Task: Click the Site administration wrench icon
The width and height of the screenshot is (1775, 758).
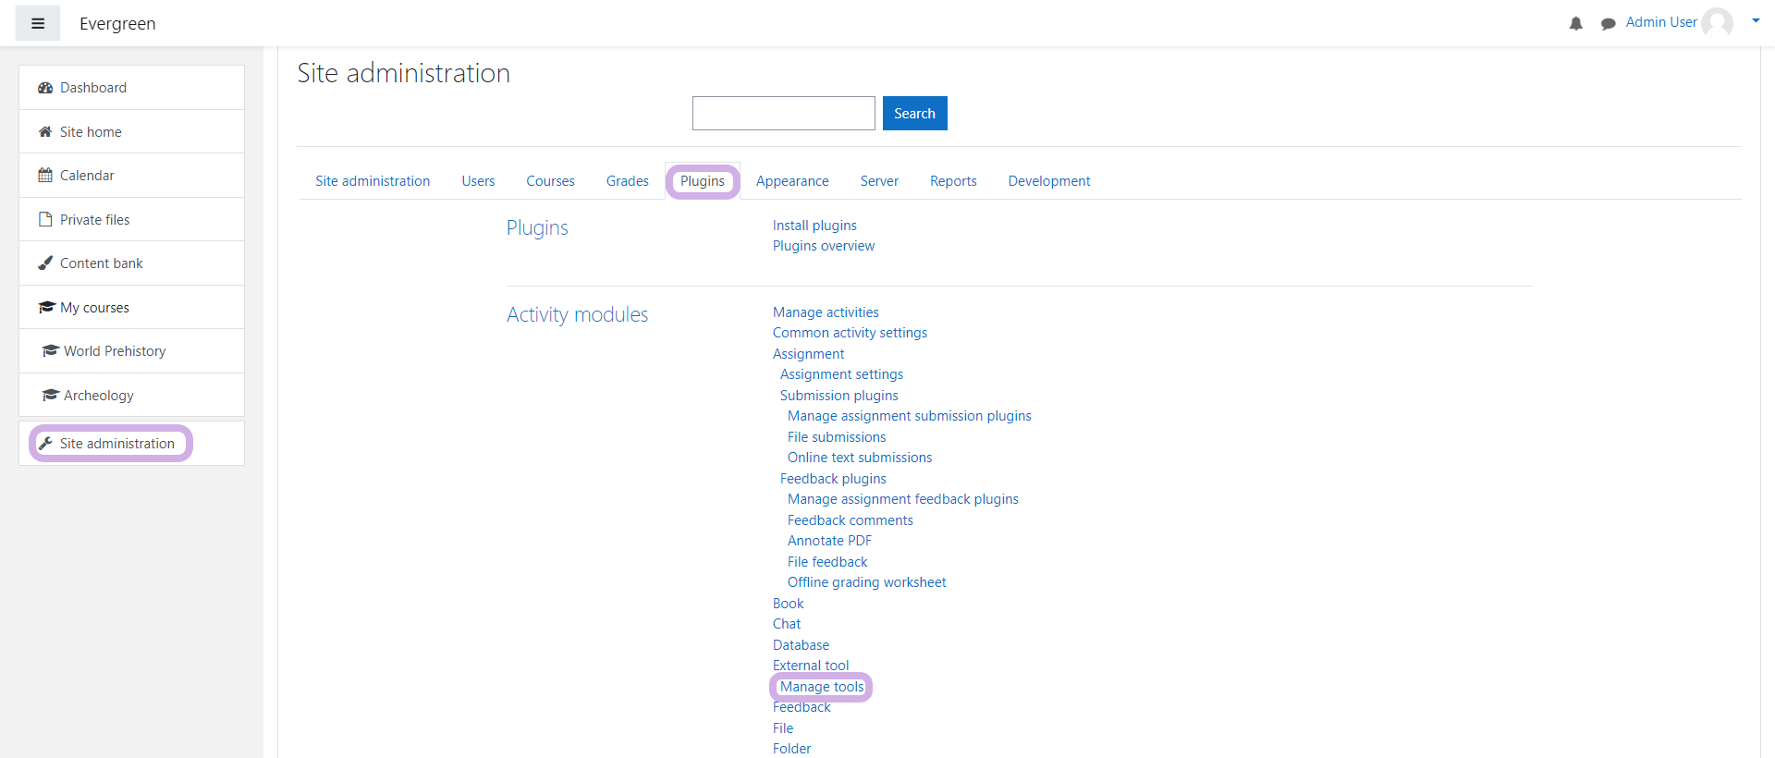Action: [x=45, y=444]
